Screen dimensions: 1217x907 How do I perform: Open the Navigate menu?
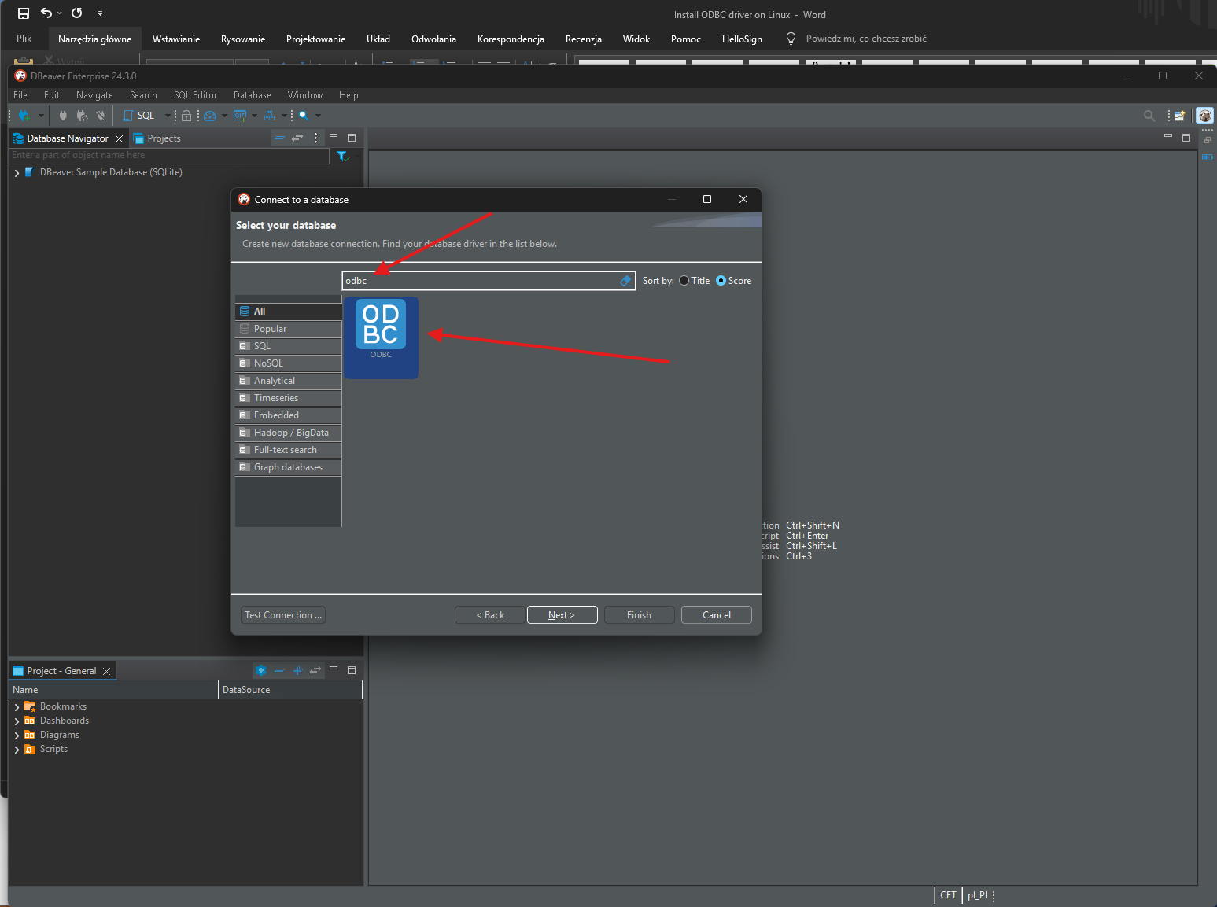tap(94, 95)
